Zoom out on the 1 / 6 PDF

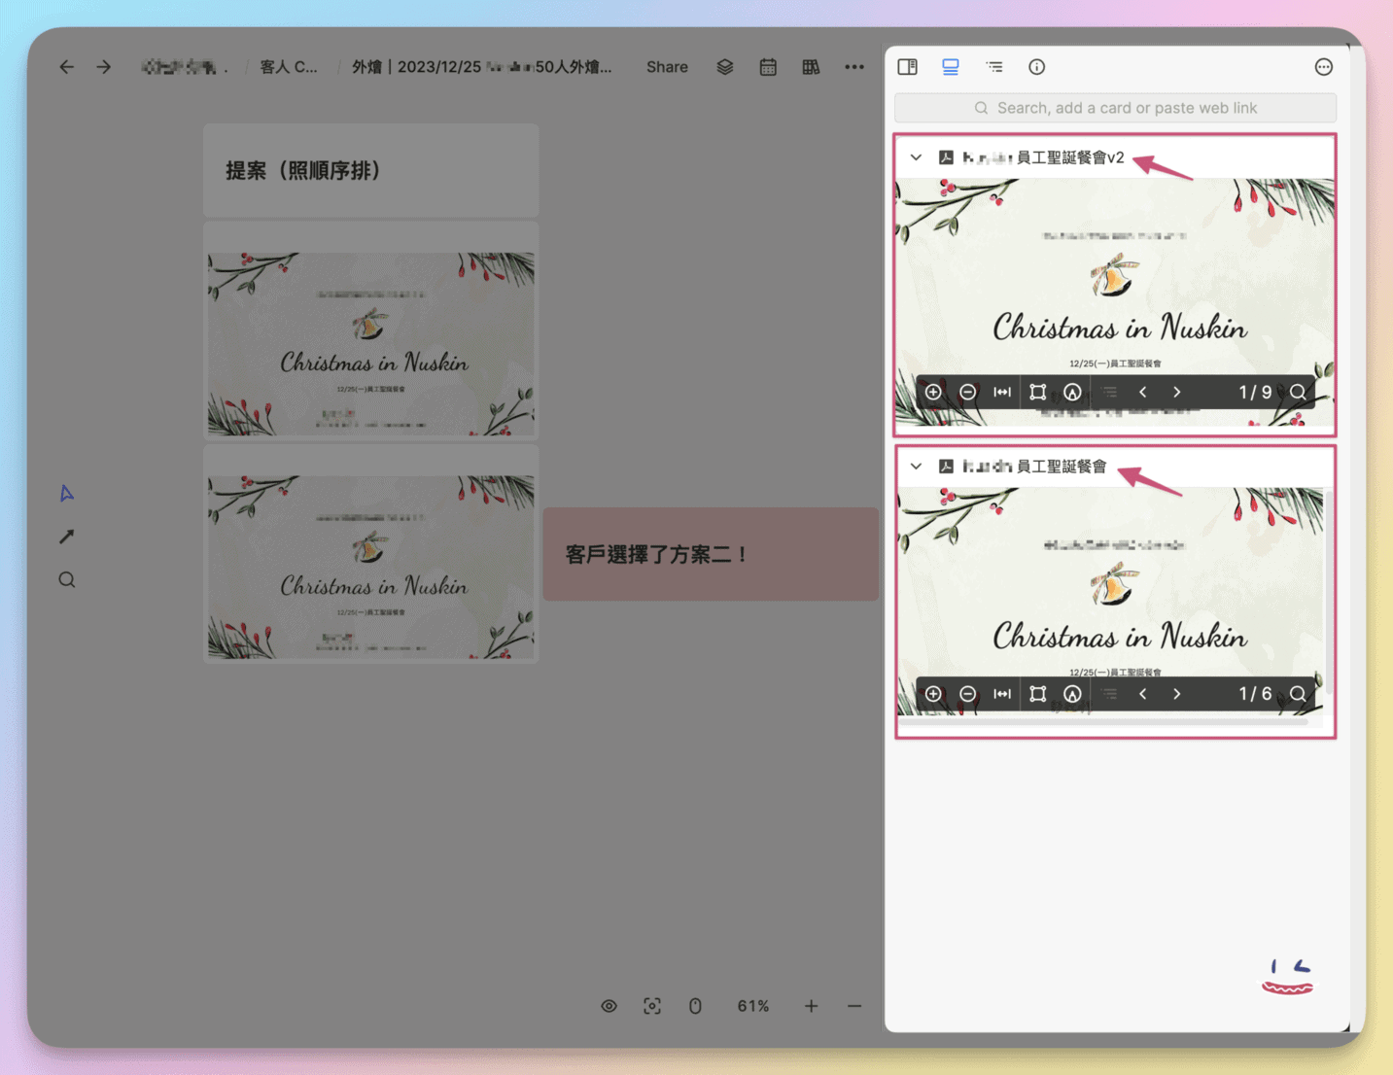[x=968, y=694]
